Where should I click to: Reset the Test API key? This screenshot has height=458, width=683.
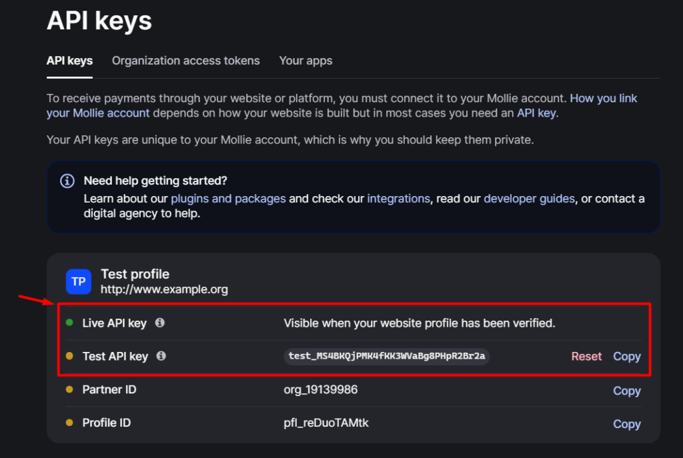point(586,357)
